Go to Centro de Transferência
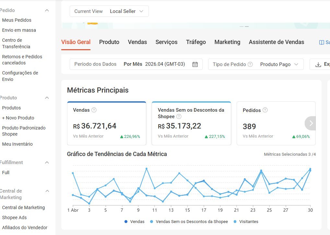The width and height of the screenshot is (330, 235). (16, 43)
